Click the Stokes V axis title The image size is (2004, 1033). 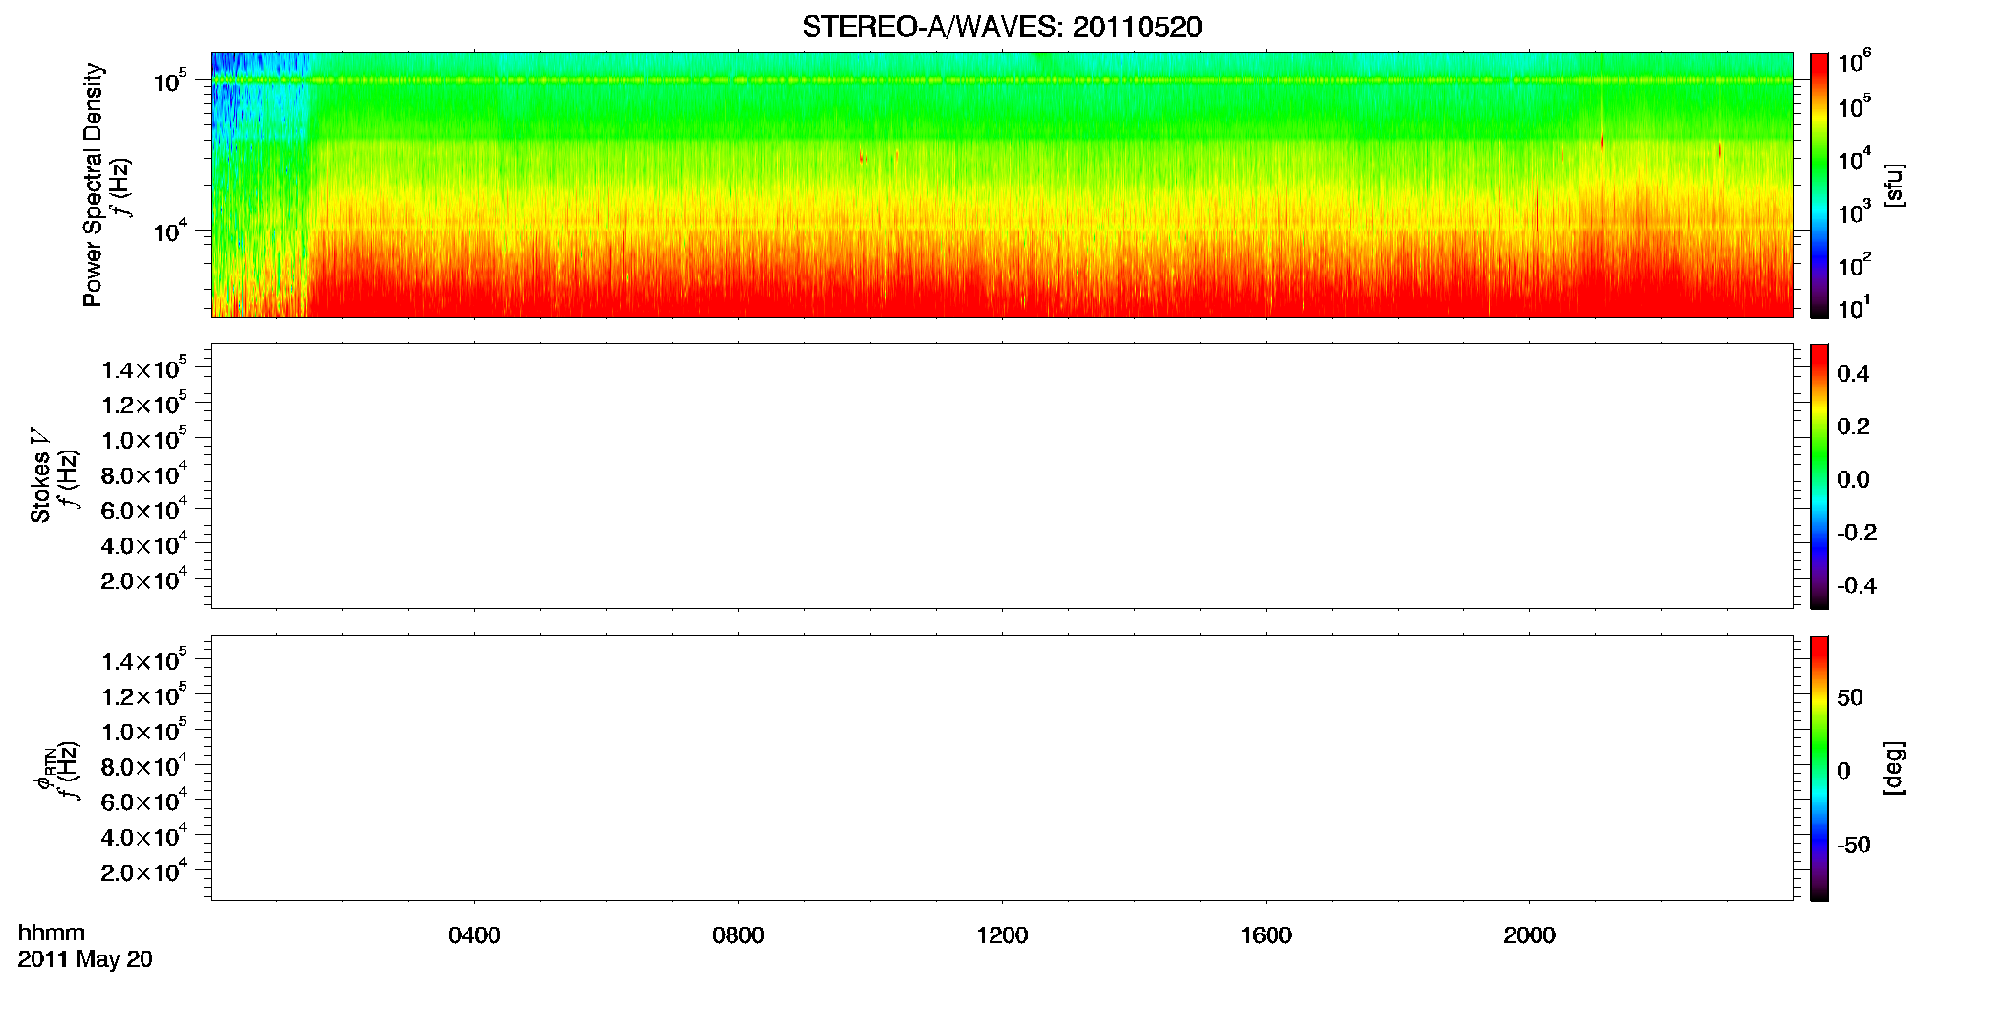pyautogui.click(x=40, y=475)
